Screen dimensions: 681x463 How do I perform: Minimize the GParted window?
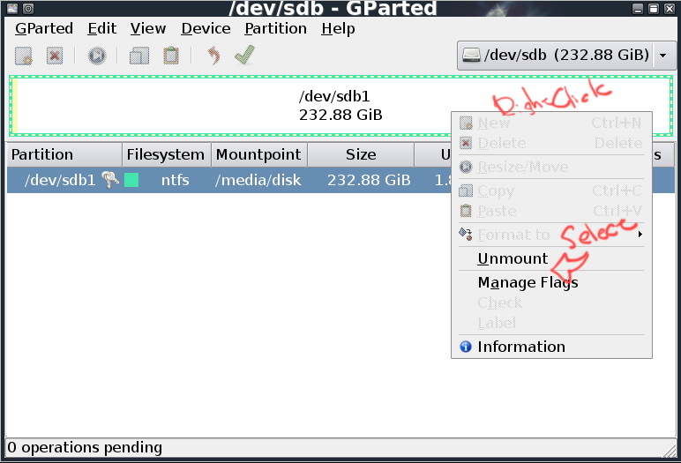point(638,8)
